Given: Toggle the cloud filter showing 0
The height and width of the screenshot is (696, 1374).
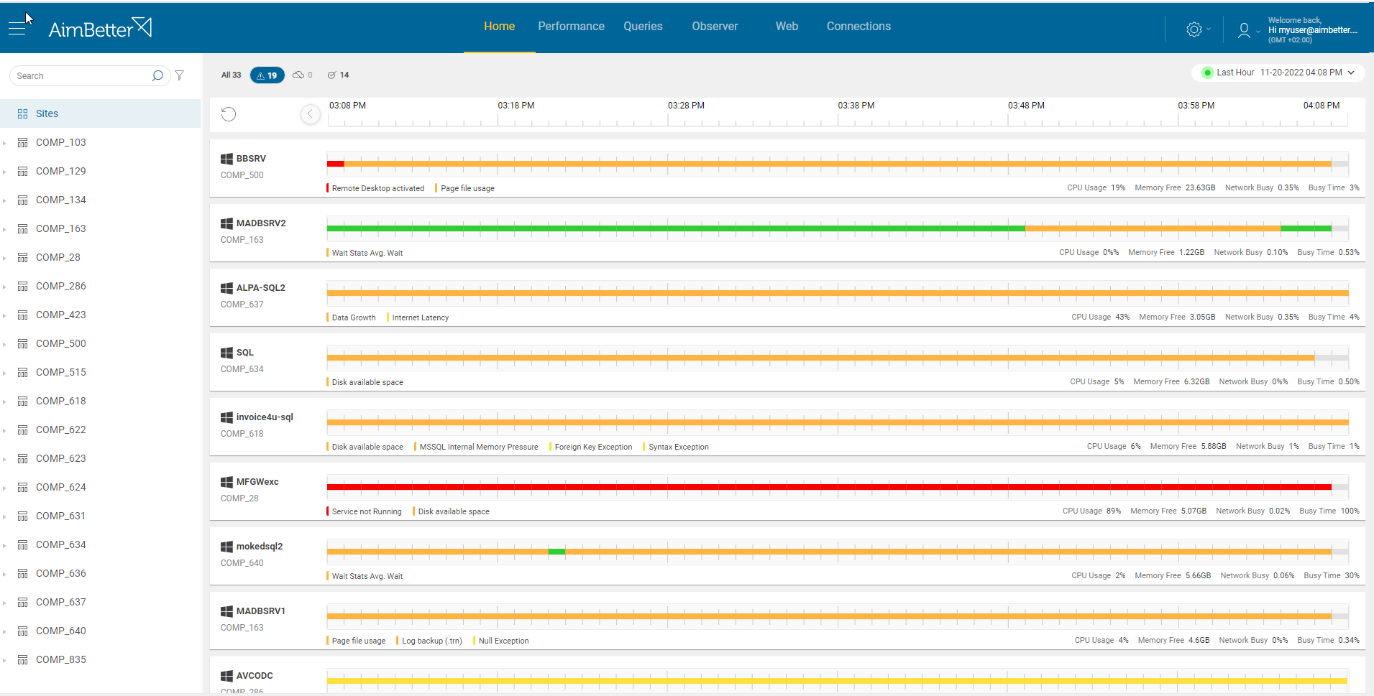Looking at the screenshot, I should pos(302,75).
